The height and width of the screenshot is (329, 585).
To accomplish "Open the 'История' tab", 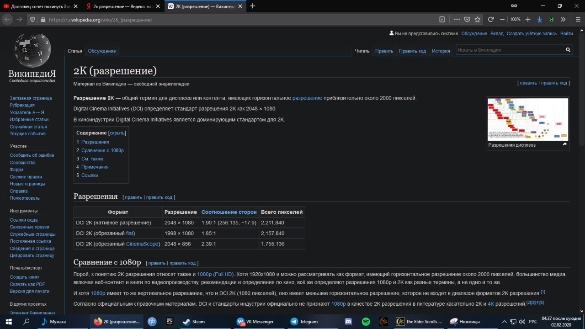I will pyautogui.click(x=441, y=51).
